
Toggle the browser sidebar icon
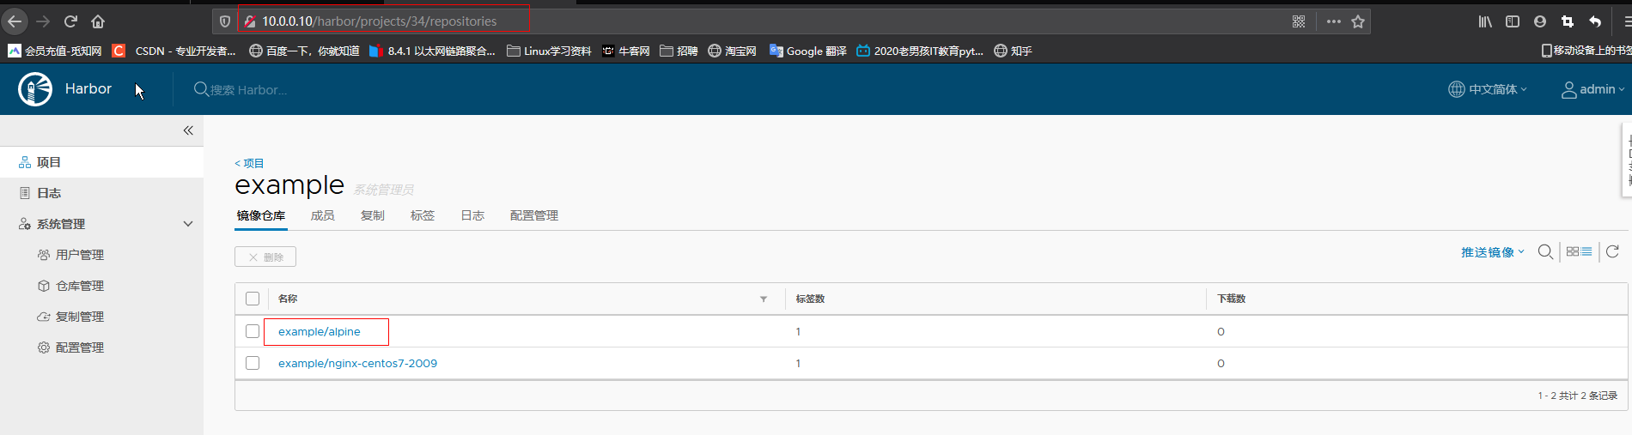(1513, 21)
